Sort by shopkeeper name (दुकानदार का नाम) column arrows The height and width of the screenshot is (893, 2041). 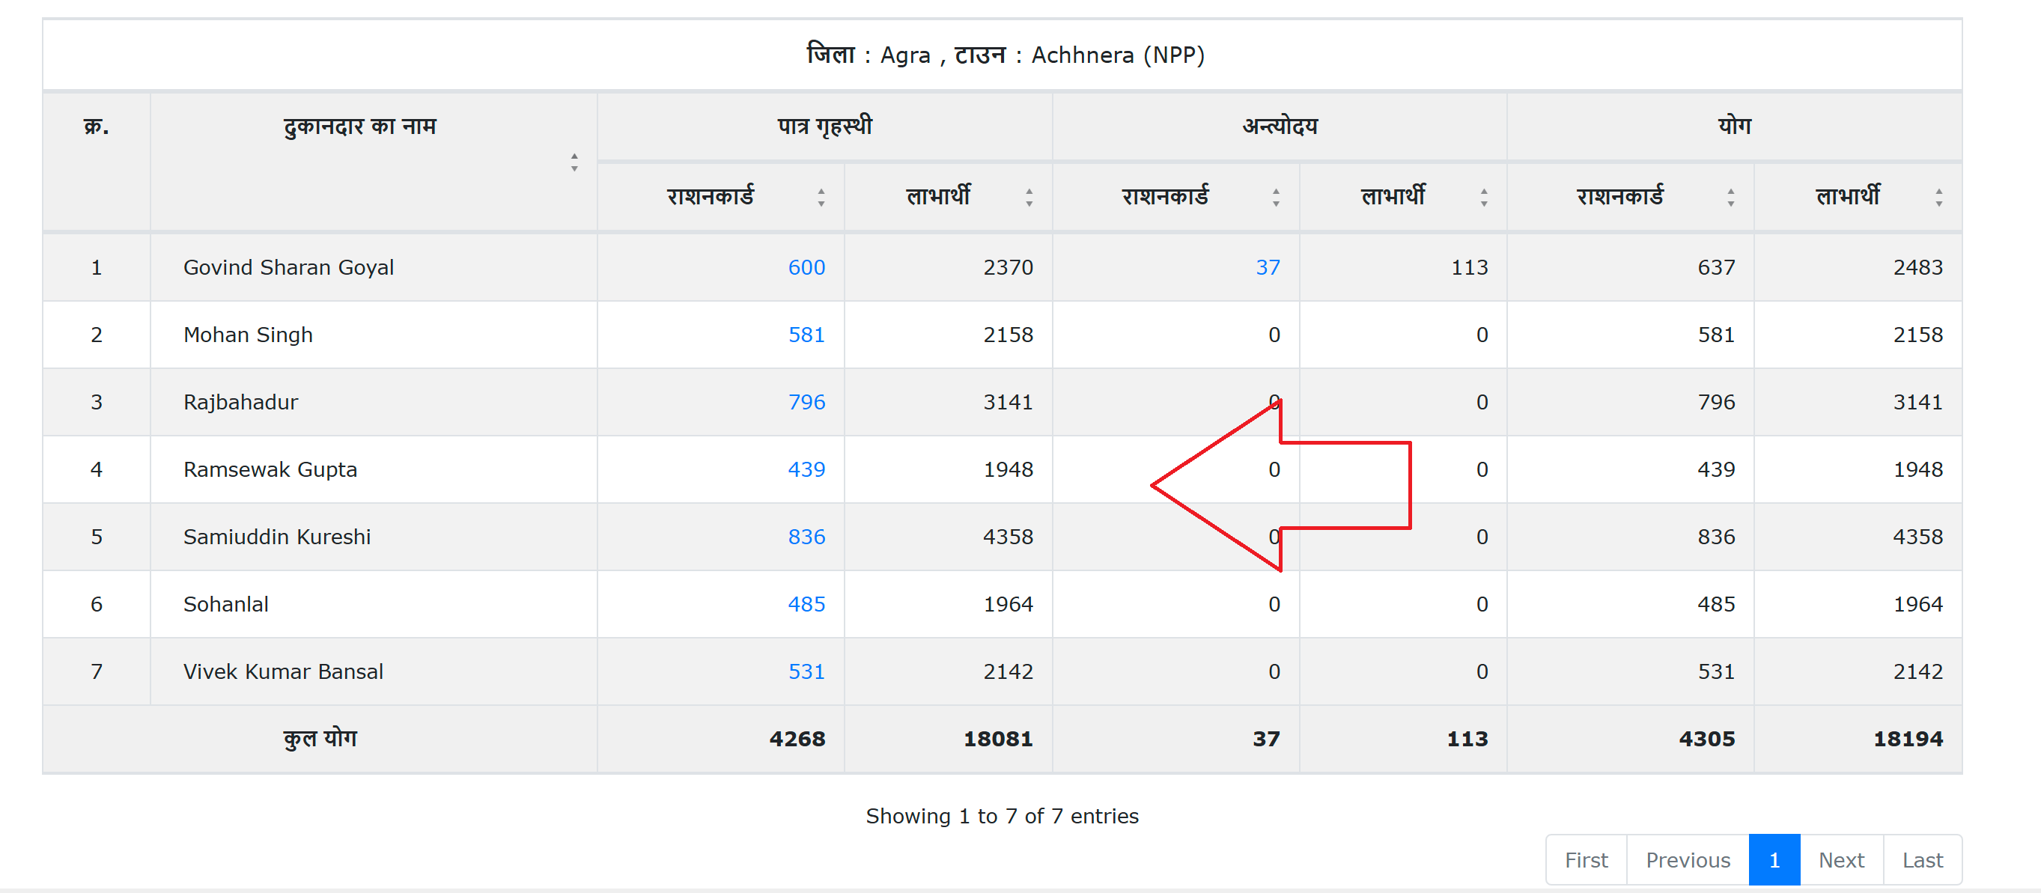click(x=574, y=162)
